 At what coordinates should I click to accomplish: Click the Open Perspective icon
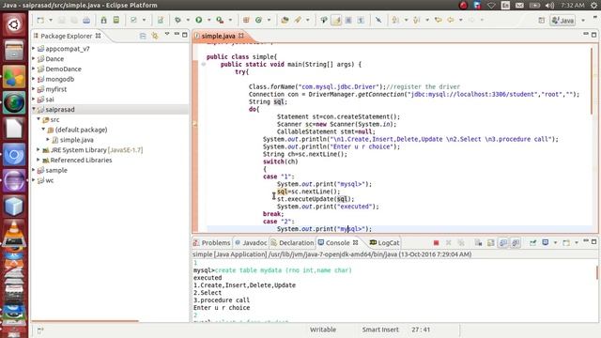[x=541, y=20]
